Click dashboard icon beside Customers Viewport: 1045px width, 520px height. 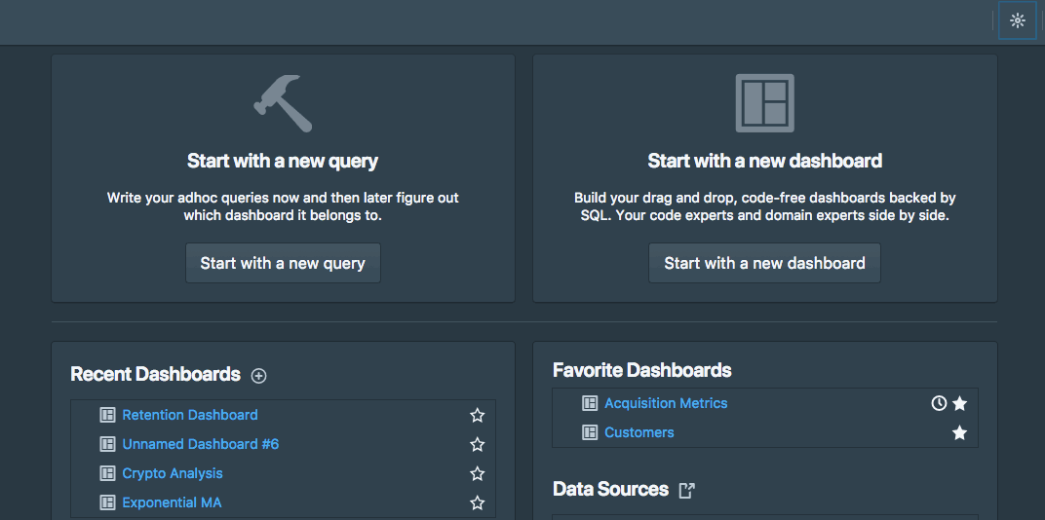tap(590, 432)
